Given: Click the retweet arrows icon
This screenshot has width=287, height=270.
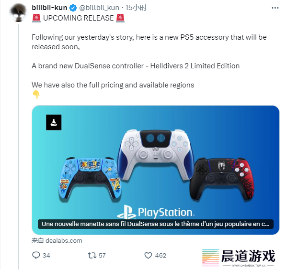Looking at the screenshot, I should 92,255.
